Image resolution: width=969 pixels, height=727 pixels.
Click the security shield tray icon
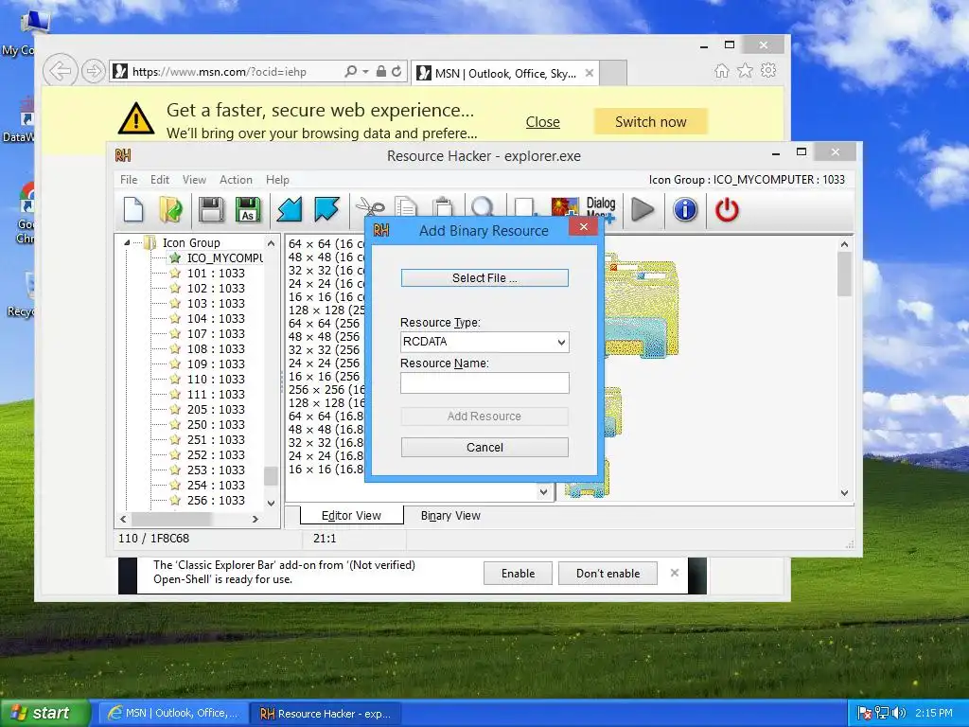pyautogui.click(x=865, y=713)
